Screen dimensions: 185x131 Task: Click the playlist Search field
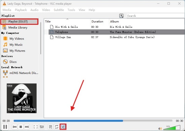[155, 16]
